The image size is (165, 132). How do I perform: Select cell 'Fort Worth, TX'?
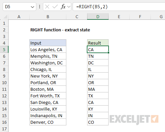click(x=48, y=96)
